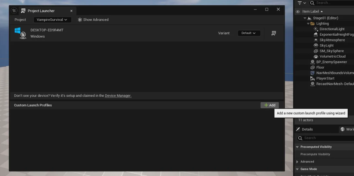Click the Outliner search magnifier icon
The height and width of the screenshot is (176, 354).
coord(312,3)
